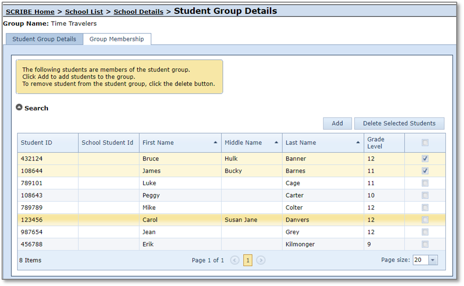This screenshot has width=464, height=286.
Task: Click last name Colter
Action: pyautogui.click(x=294, y=207)
